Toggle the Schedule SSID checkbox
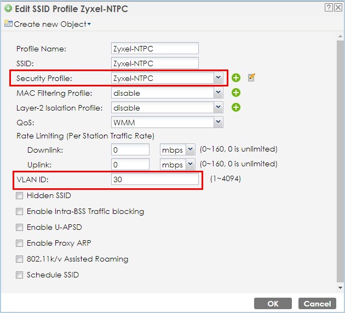The image size is (345, 313). click(19, 275)
